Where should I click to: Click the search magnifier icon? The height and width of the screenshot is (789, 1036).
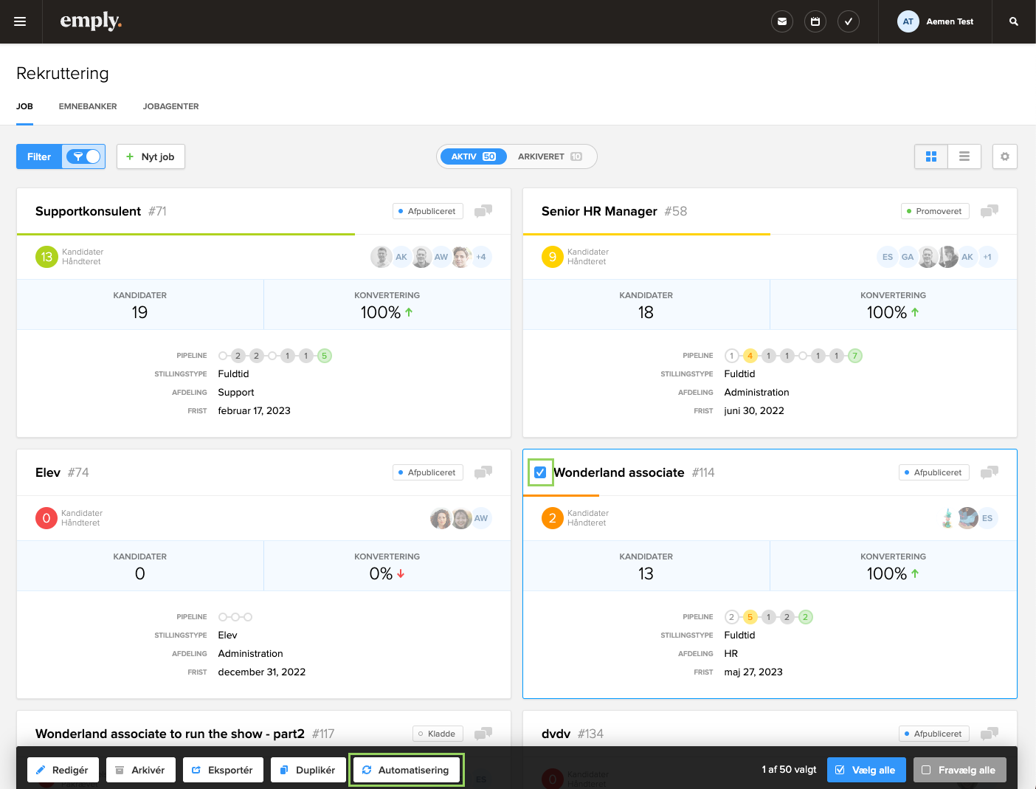(1013, 21)
